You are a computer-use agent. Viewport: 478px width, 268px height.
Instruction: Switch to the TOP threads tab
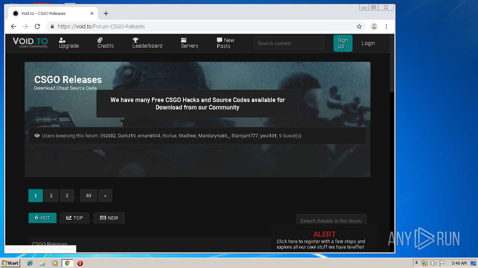(x=75, y=218)
